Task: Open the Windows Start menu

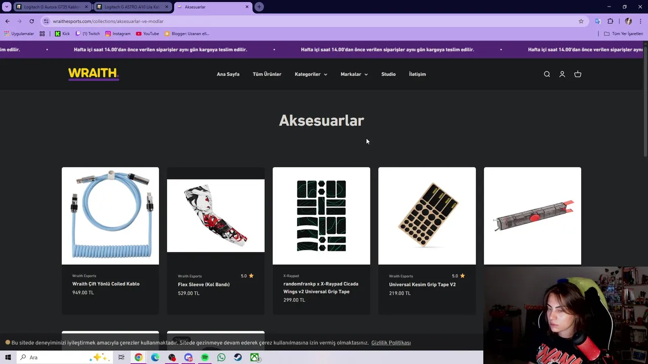Action: pyautogui.click(x=8, y=357)
